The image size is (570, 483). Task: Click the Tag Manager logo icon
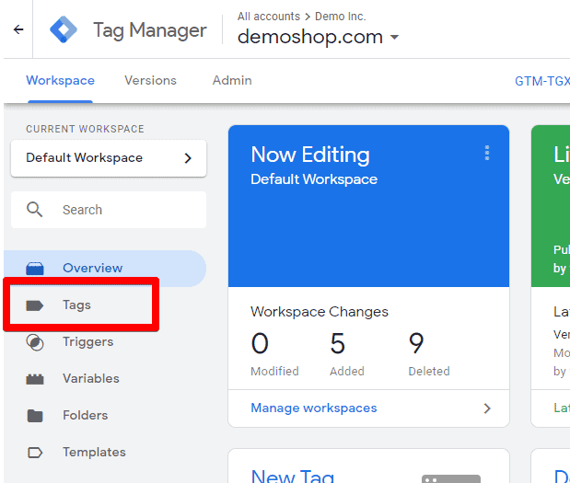[64, 29]
